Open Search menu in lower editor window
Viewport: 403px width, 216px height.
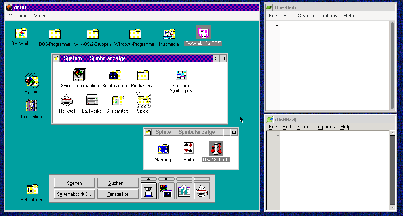304,127
